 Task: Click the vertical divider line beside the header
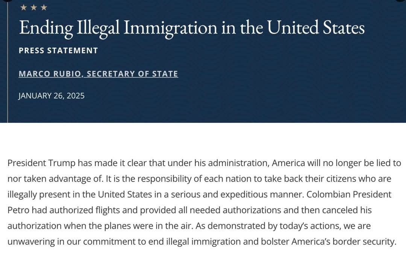tap(8, 61)
